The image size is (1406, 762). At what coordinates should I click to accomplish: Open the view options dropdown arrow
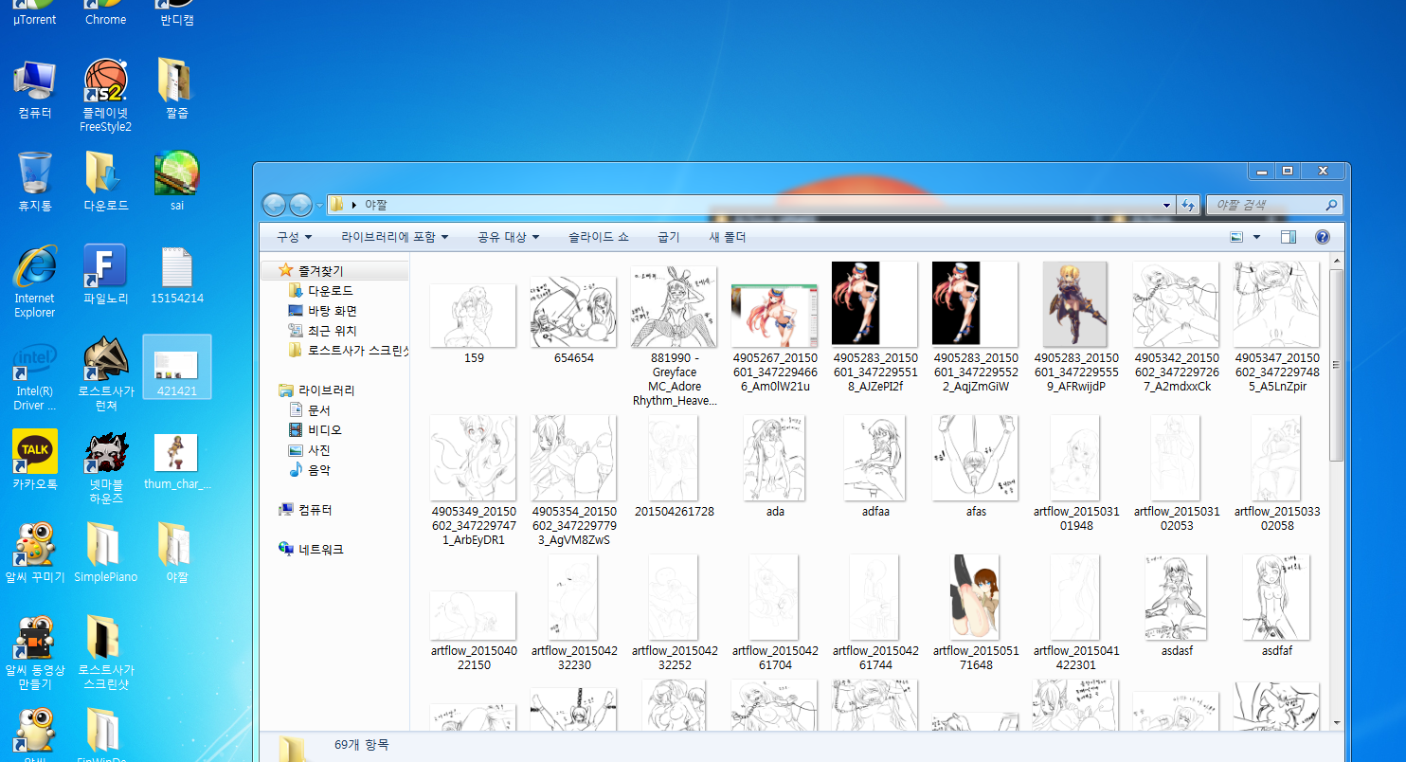[1257, 237]
